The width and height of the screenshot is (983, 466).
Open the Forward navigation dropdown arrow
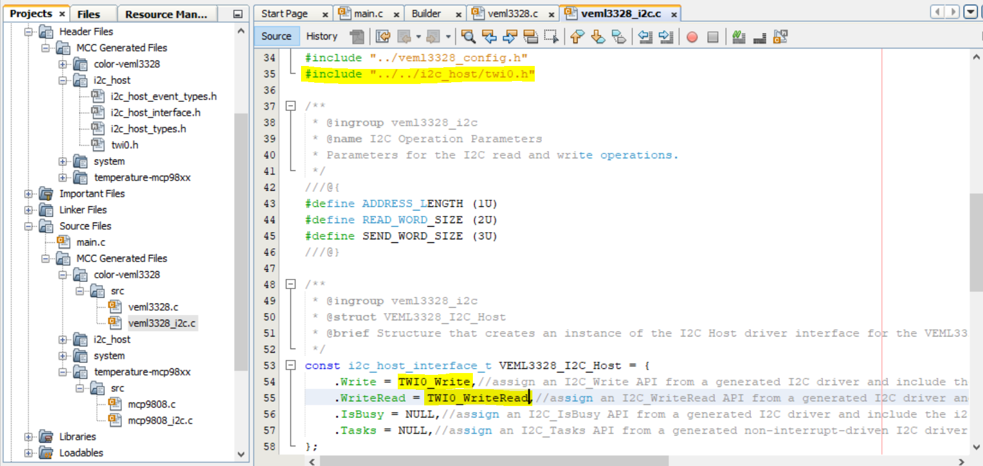point(448,37)
